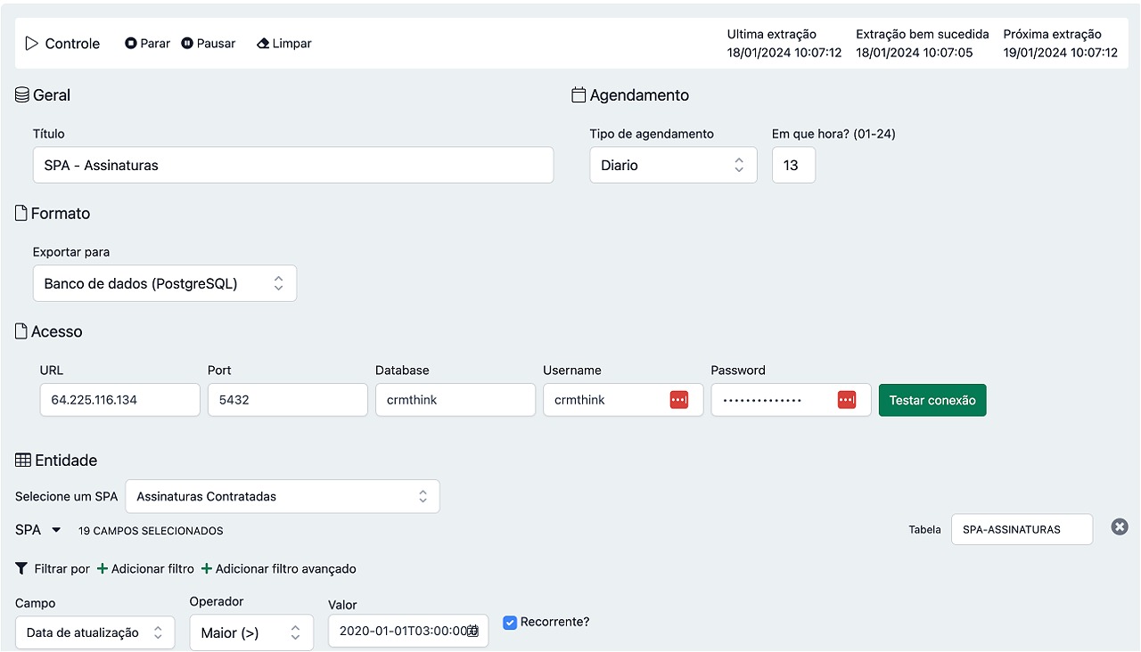Click Adicionar filtro avançado link
Viewport: 1141px width, 652px height.
point(278,568)
